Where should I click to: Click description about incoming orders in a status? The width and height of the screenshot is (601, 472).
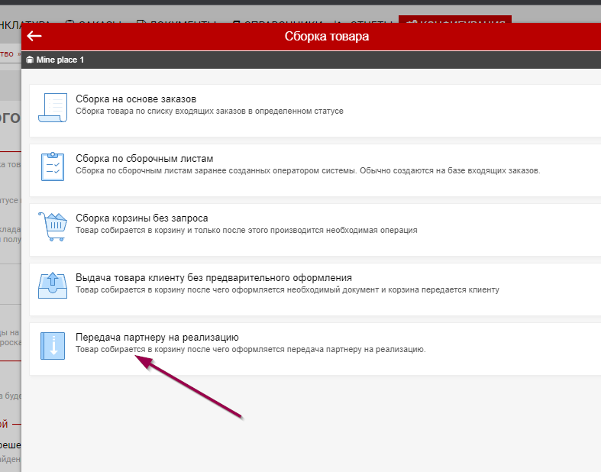click(209, 111)
